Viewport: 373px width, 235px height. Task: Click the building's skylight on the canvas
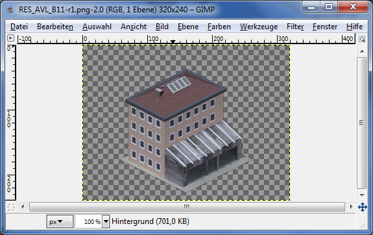[x=178, y=84]
